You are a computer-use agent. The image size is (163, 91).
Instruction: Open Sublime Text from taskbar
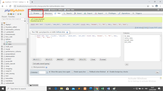[x=79, y=89]
